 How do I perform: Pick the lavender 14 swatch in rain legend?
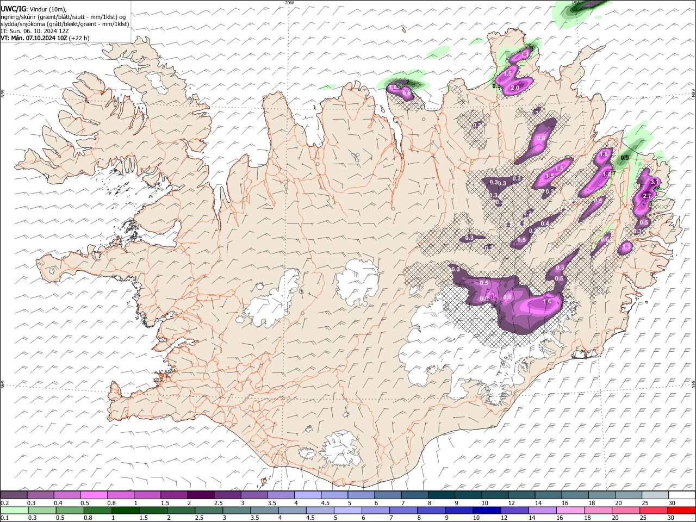click(x=542, y=510)
